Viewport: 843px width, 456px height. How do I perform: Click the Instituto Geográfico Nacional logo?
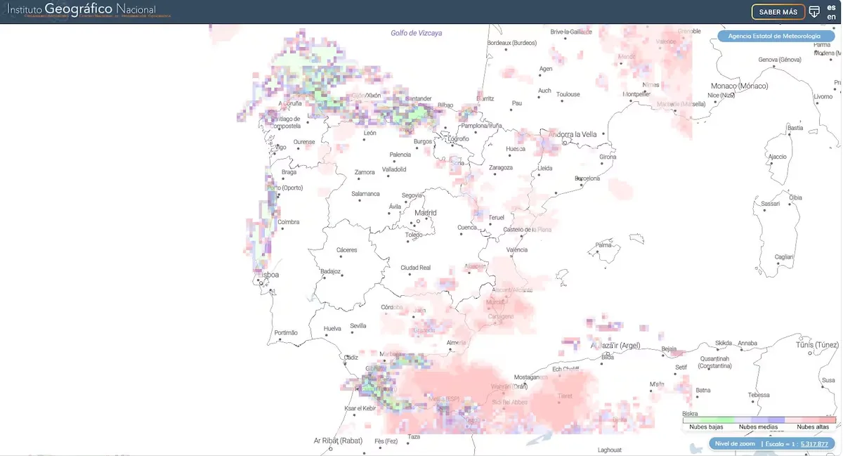(x=89, y=11)
